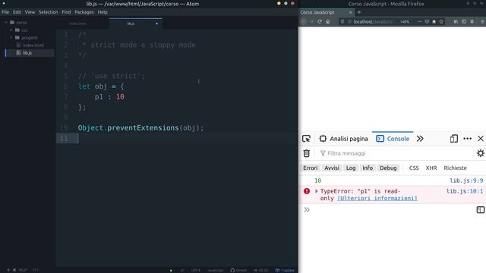Toggle the Info filter

pyautogui.click(x=368, y=168)
